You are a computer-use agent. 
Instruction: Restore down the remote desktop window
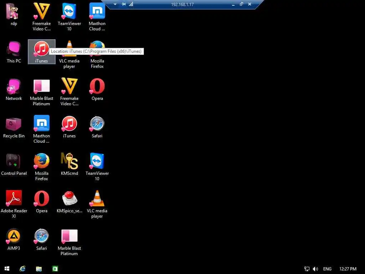pos(241,4)
